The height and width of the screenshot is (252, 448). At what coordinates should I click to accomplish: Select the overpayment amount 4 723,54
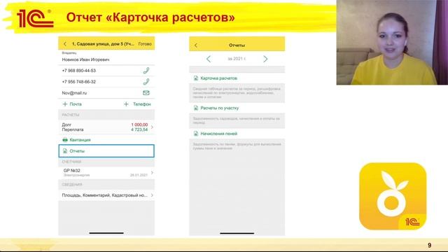139,129
